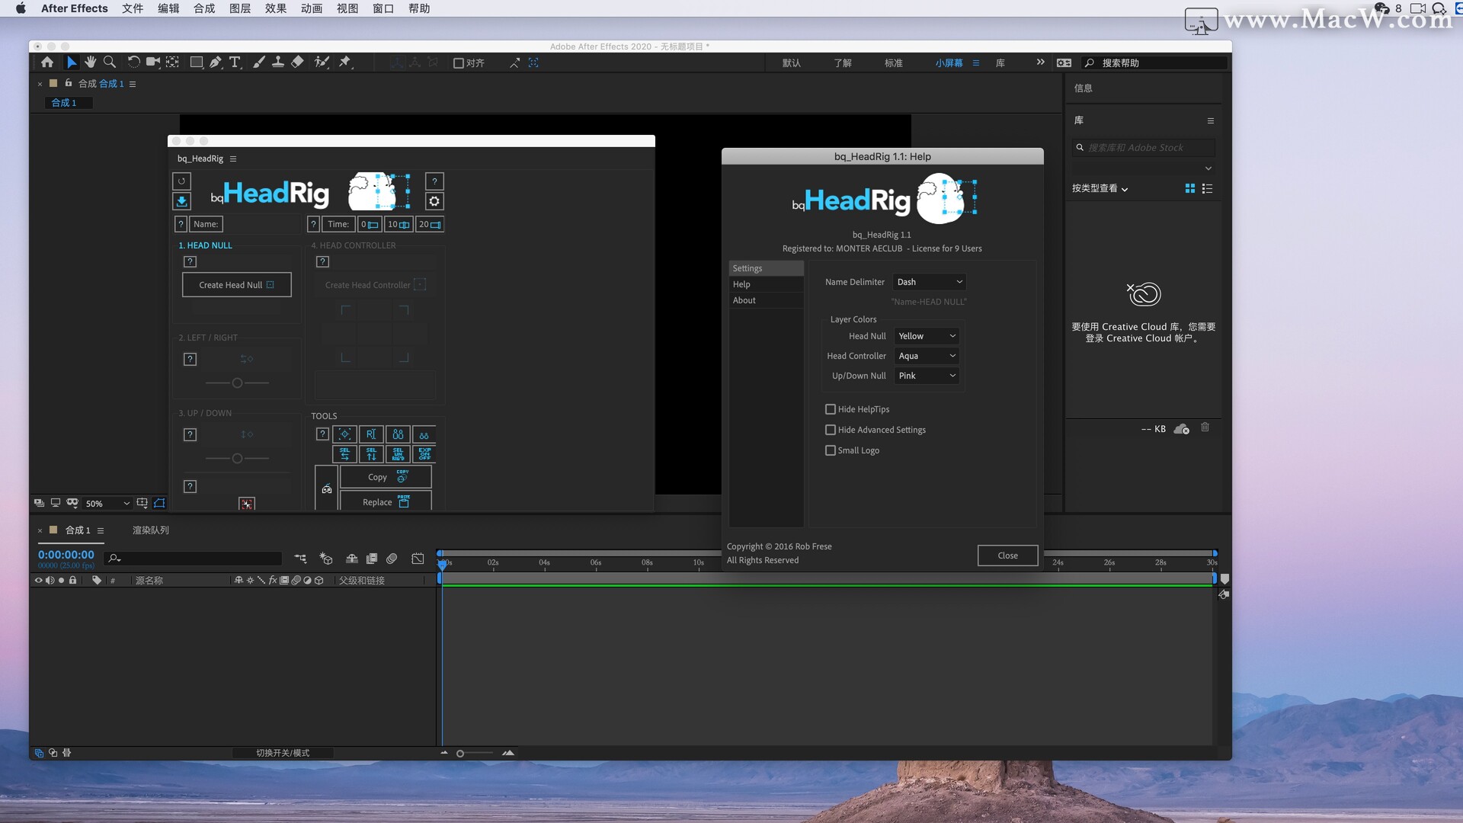Select the Puppet Pin tool
The width and height of the screenshot is (1463, 823).
coord(345,62)
